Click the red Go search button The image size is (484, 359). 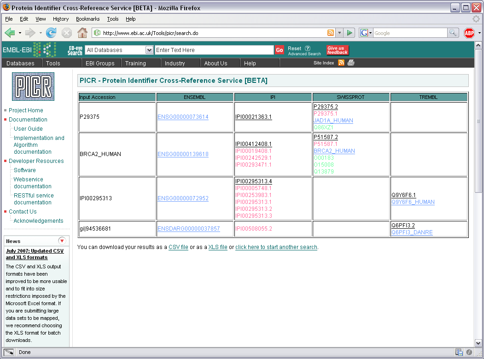coord(280,50)
